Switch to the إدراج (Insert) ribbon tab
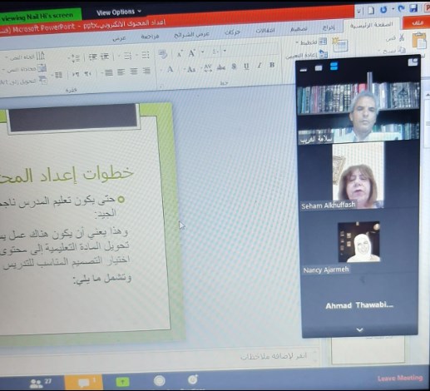 pos(329,27)
